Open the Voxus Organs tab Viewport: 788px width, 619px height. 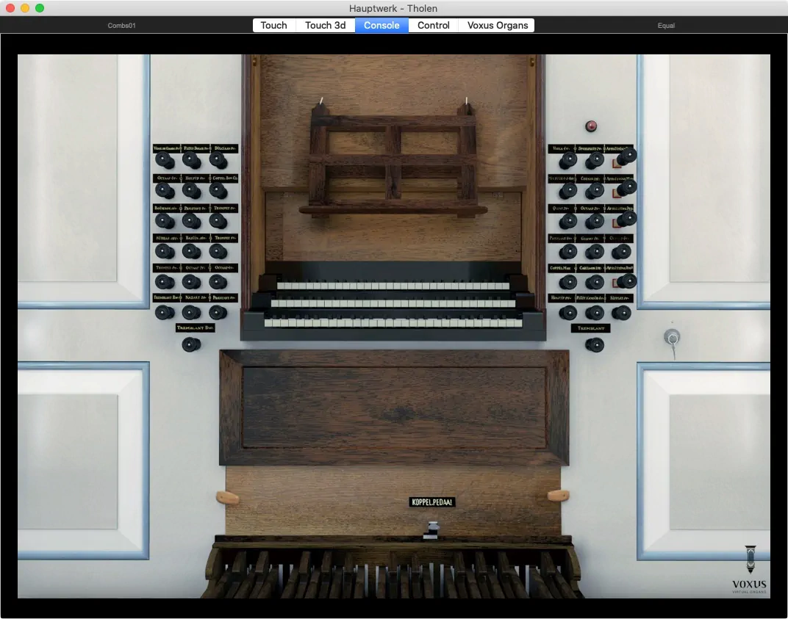point(497,25)
